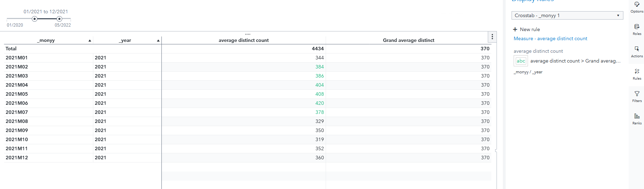Click the Total row label
This screenshot has height=189, width=644.
click(x=11, y=49)
